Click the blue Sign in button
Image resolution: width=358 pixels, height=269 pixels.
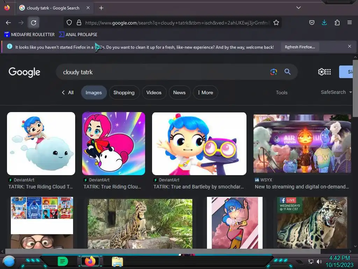tap(346, 72)
